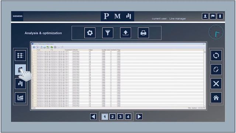Click the 'Analysis & optimization' title
This screenshot has height=133, width=236.
43,33
